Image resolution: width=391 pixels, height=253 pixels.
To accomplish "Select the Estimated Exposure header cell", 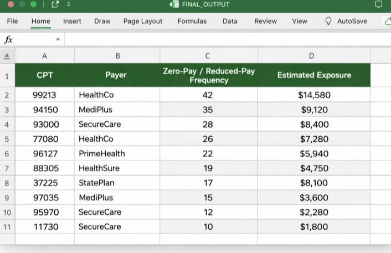I will click(313, 75).
